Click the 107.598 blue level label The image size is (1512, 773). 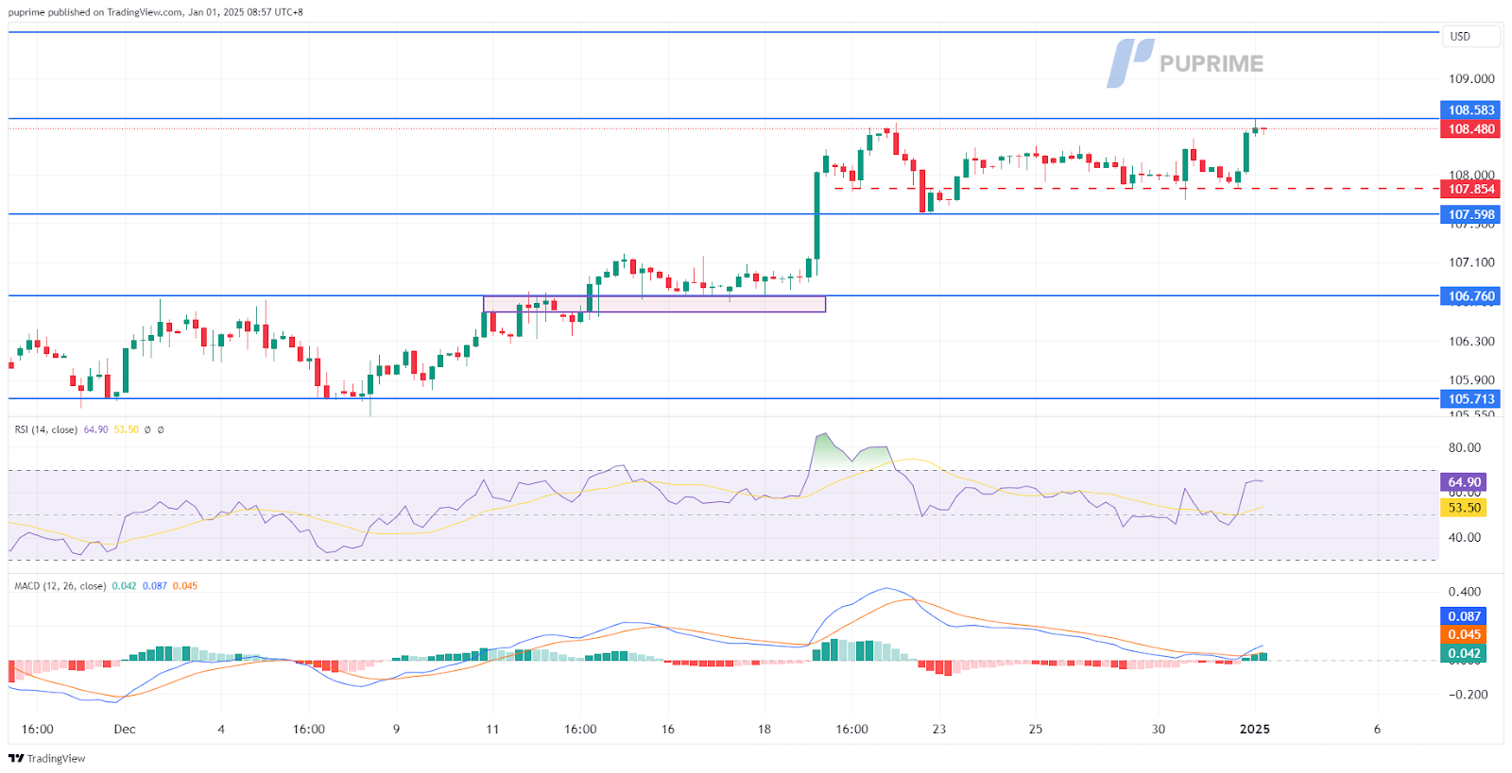[x=1471, y=214]
